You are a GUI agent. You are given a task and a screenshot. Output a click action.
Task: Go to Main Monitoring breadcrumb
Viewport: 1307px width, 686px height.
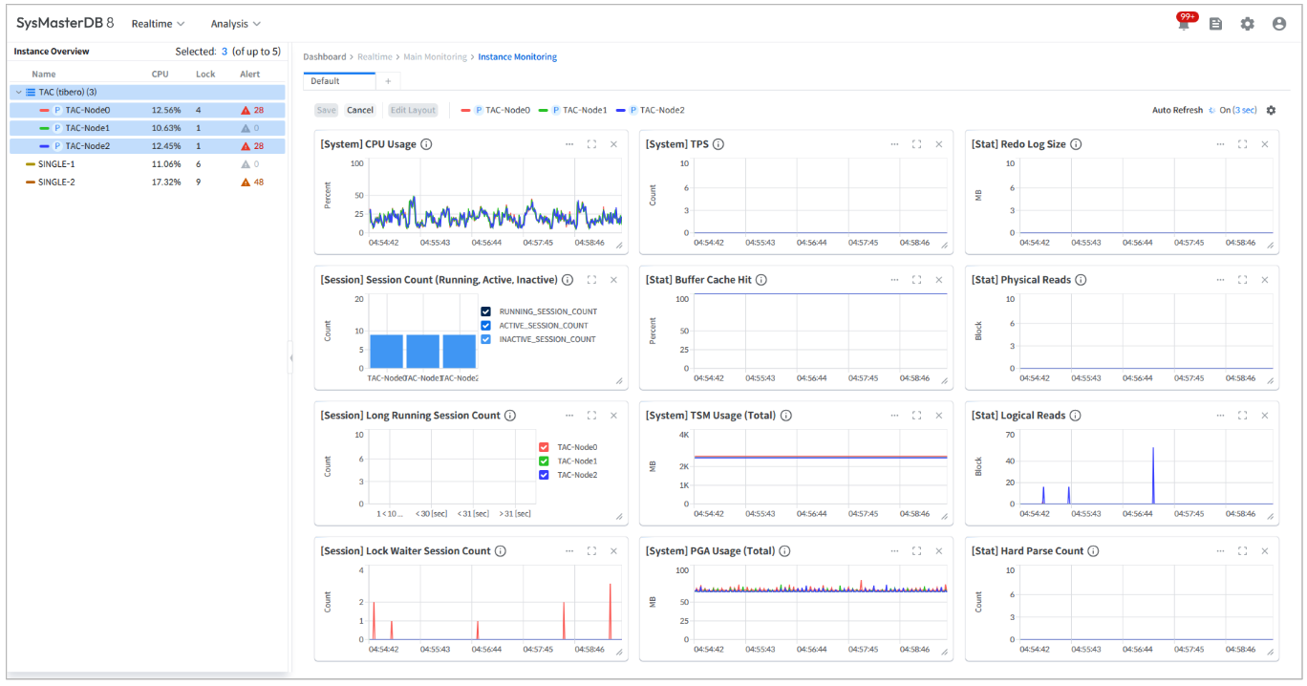pos(435,57)
